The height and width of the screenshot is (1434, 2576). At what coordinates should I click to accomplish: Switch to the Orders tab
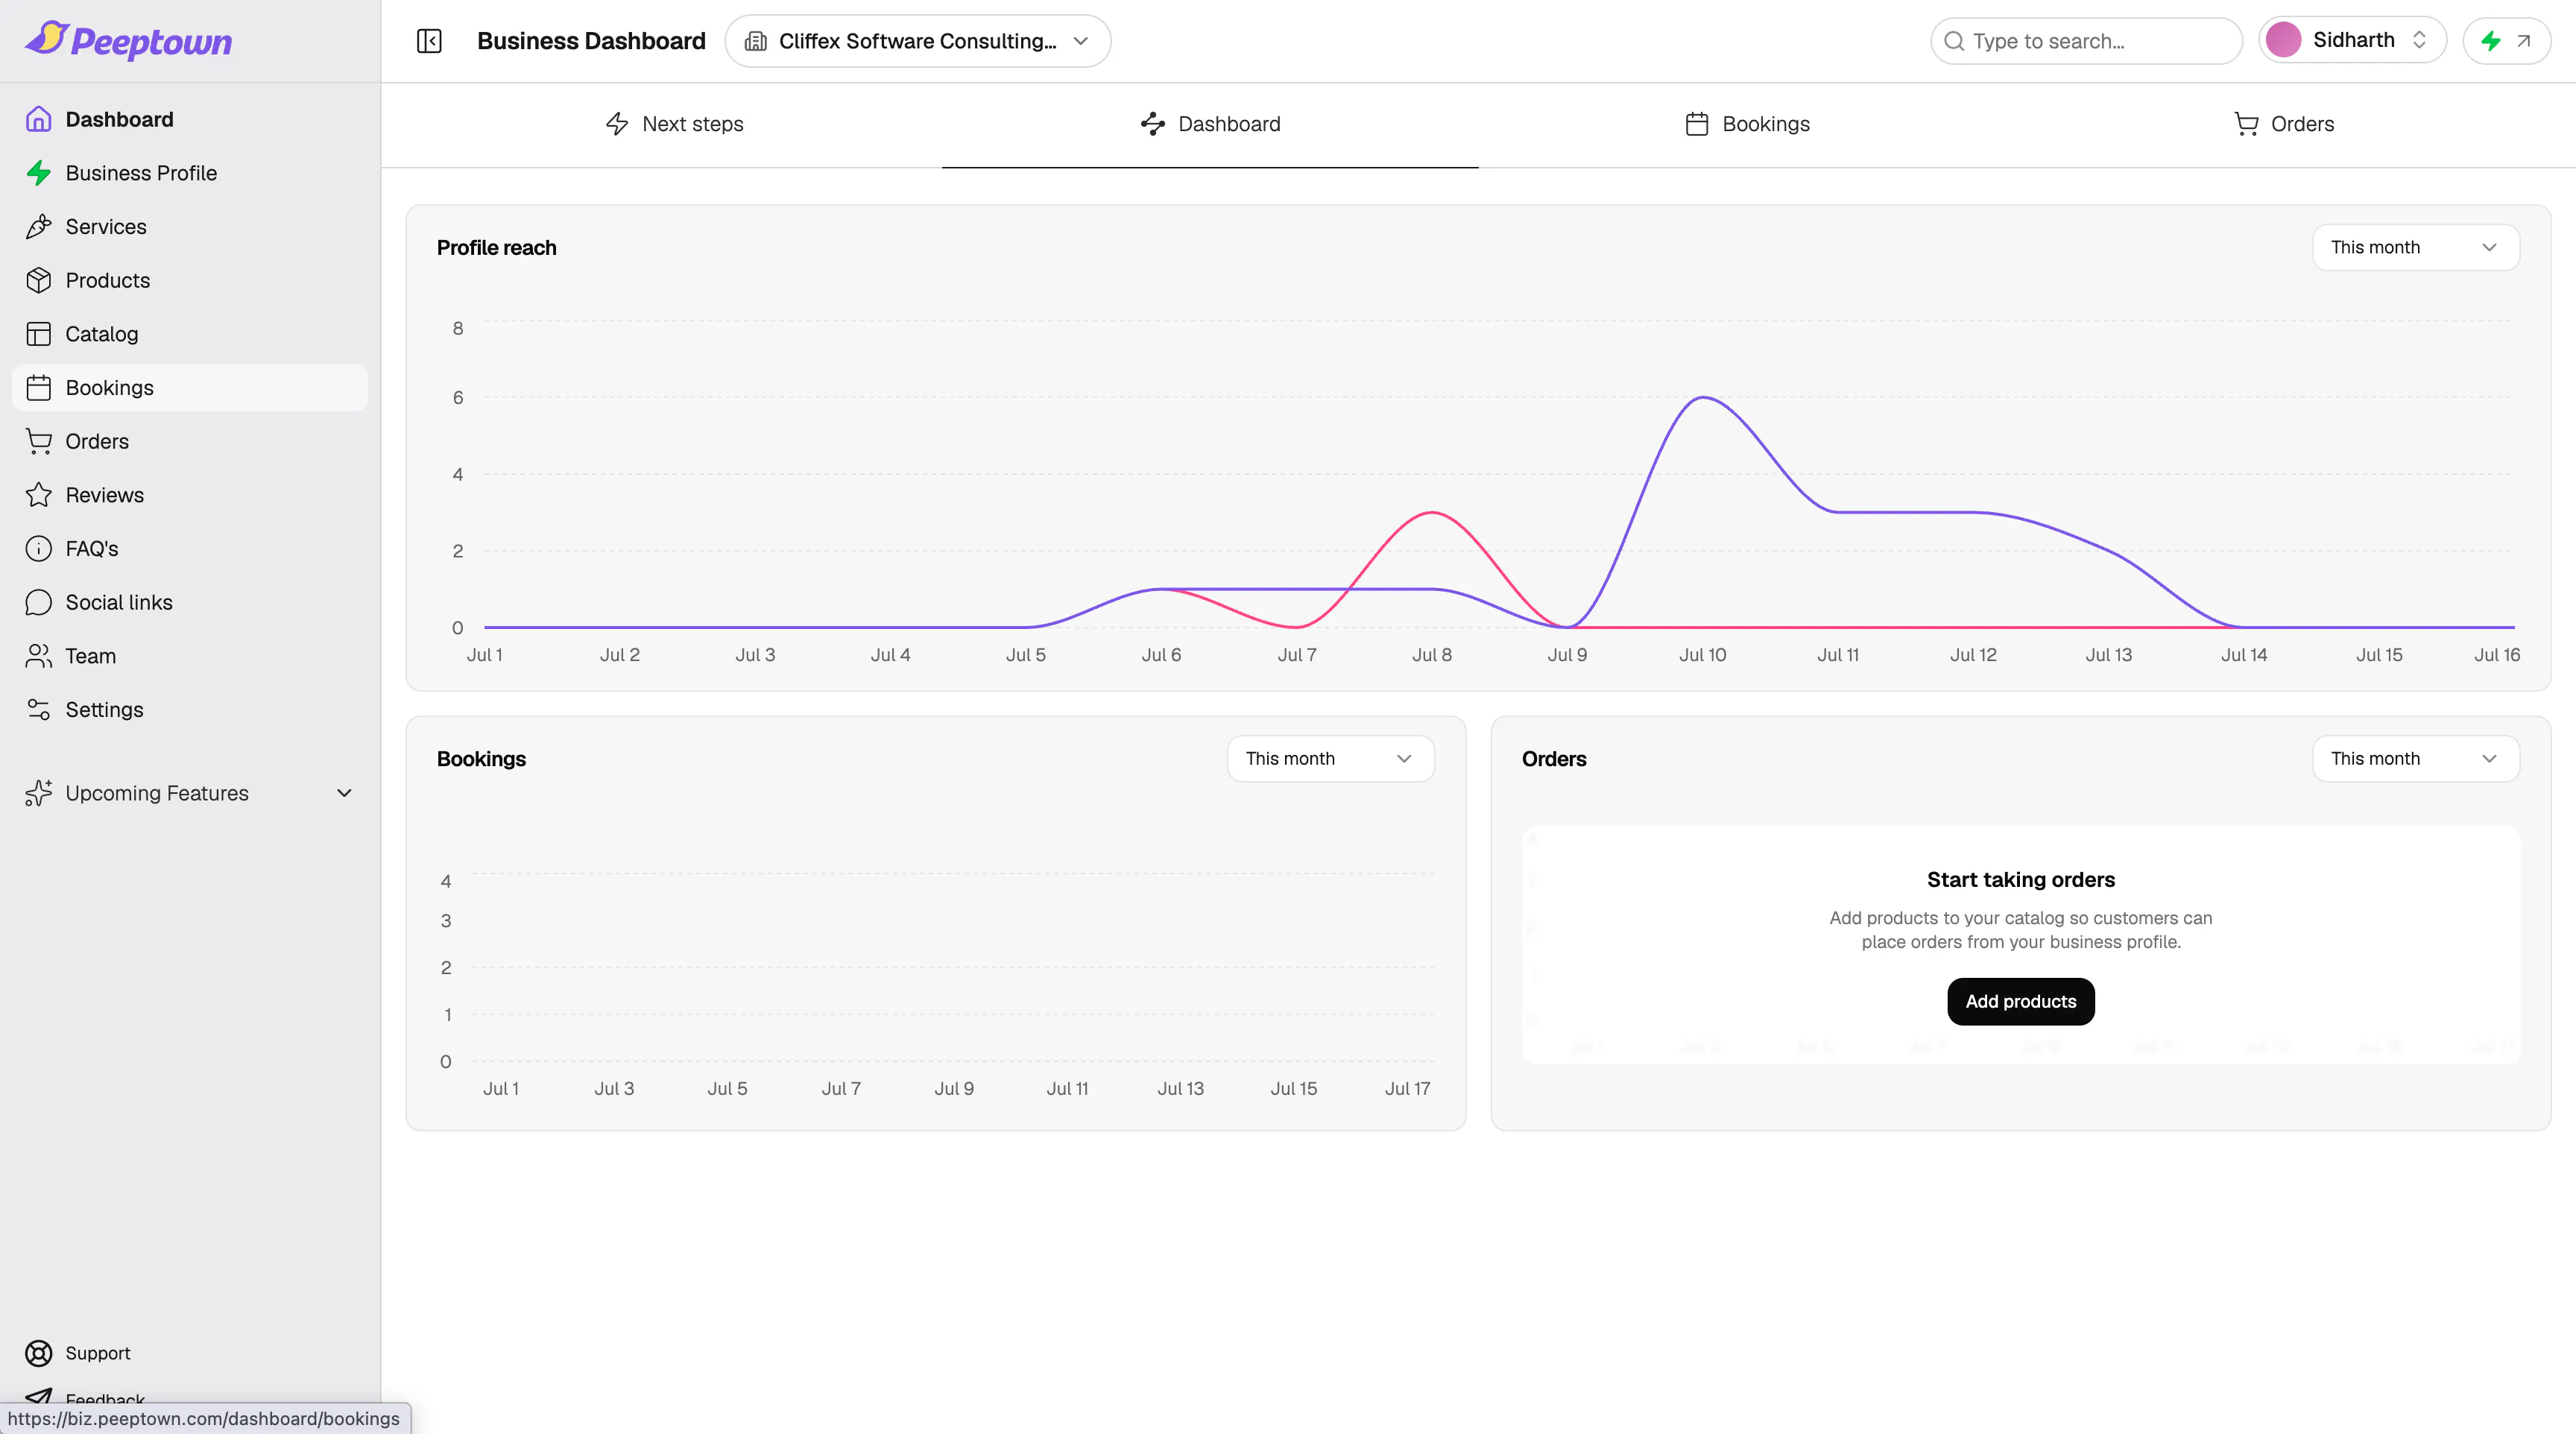(x=2284, y=124)
